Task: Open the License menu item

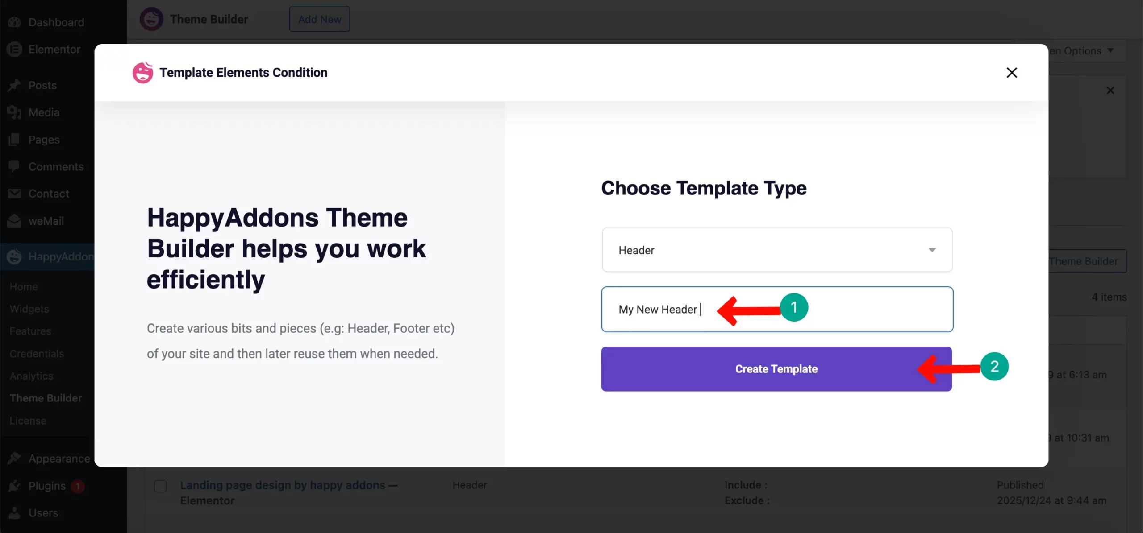Action: tap(28, 420)
